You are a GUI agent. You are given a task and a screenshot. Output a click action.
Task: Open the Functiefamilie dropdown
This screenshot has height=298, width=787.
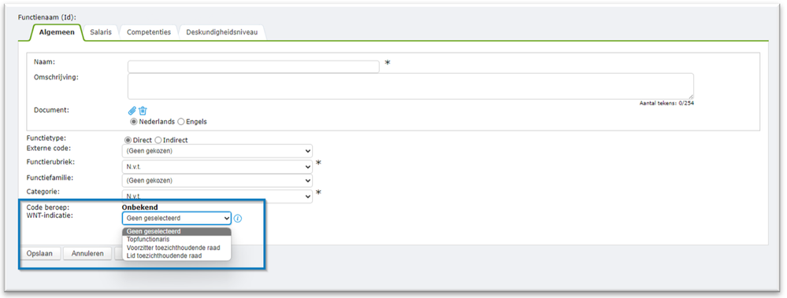[x=217, y=180]
